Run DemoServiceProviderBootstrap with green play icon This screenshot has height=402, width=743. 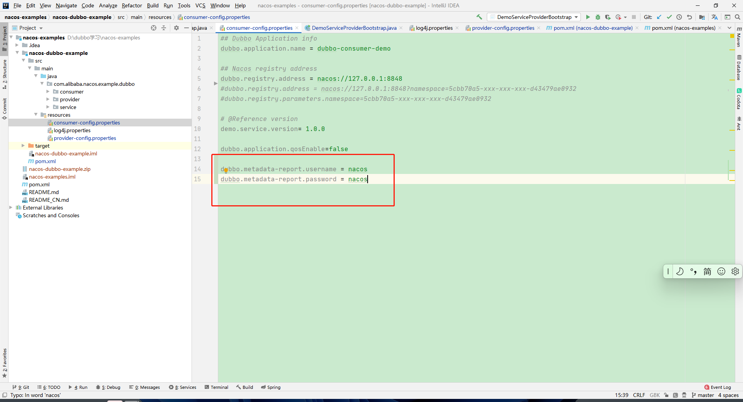(588, 17)
